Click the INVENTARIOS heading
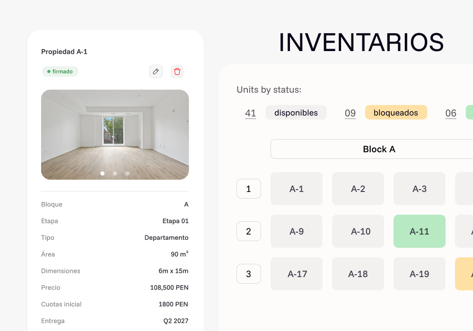 pyautogui.click(x=361, y=42)
